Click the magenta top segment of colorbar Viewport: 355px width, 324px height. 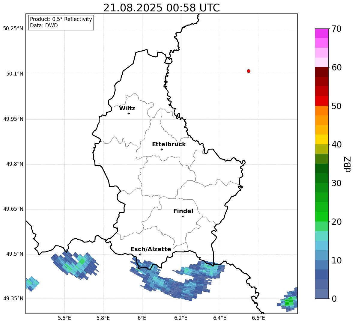pos(321,33)
